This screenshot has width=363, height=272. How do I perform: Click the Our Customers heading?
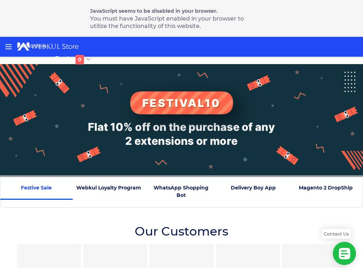181,231
